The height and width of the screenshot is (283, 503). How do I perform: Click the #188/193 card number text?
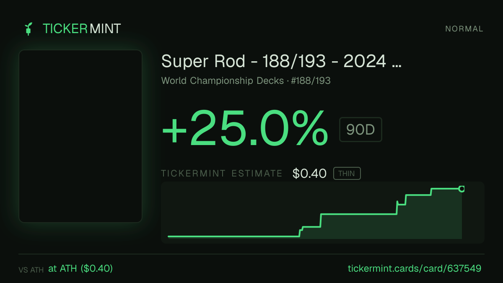coord(310,81)
